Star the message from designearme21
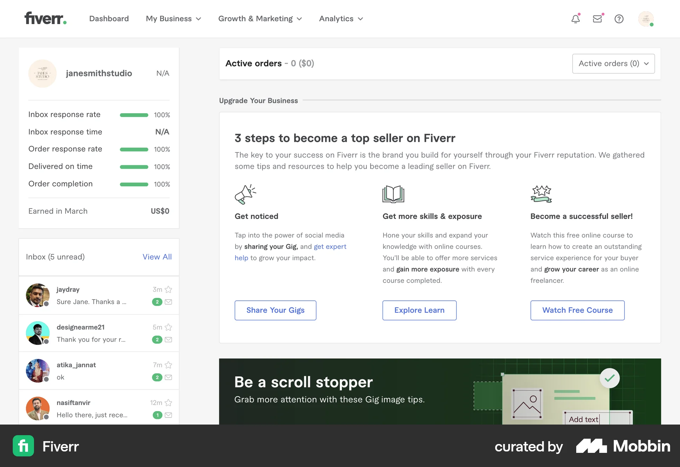 (169, 327)
